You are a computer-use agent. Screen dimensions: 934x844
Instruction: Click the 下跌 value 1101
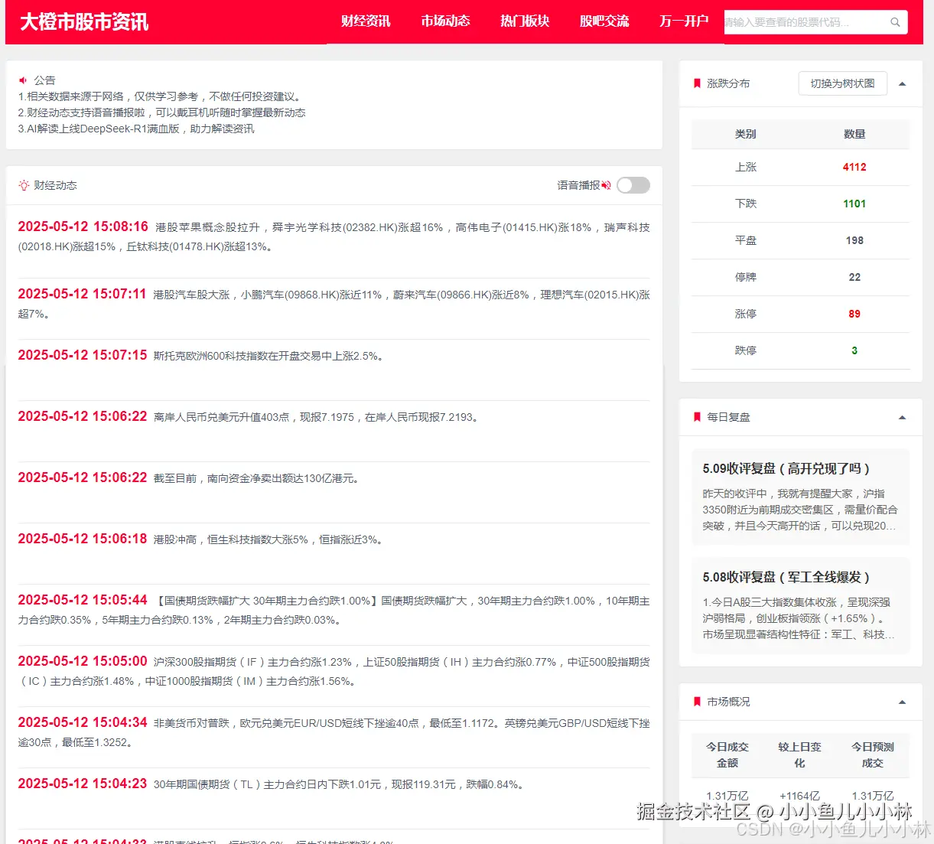[854, 204]
